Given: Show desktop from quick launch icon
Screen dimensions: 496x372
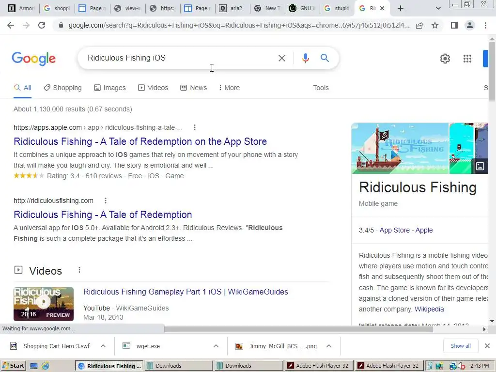Looking at the screenshot, I should [x=33, y=366].
